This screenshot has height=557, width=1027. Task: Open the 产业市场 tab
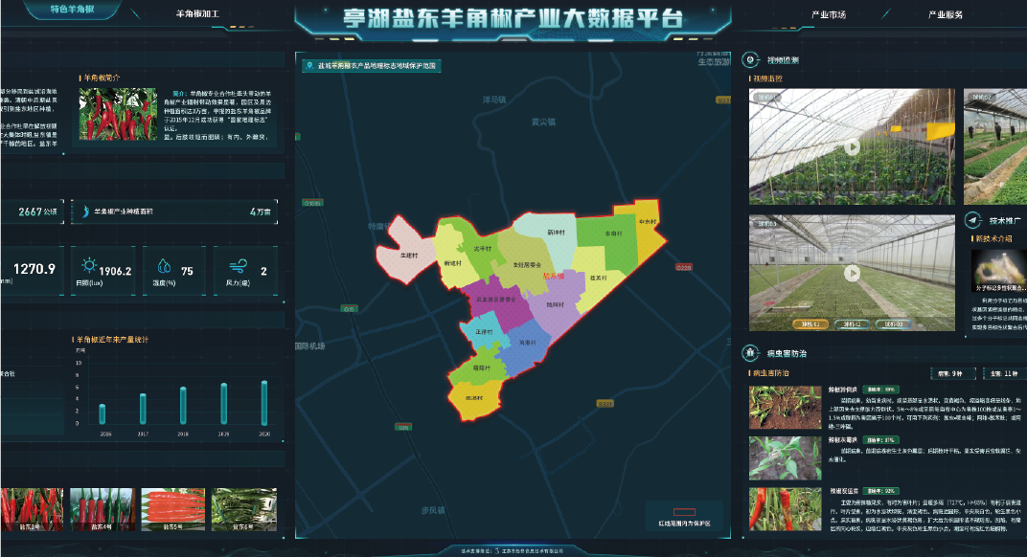tap(828, 15)
